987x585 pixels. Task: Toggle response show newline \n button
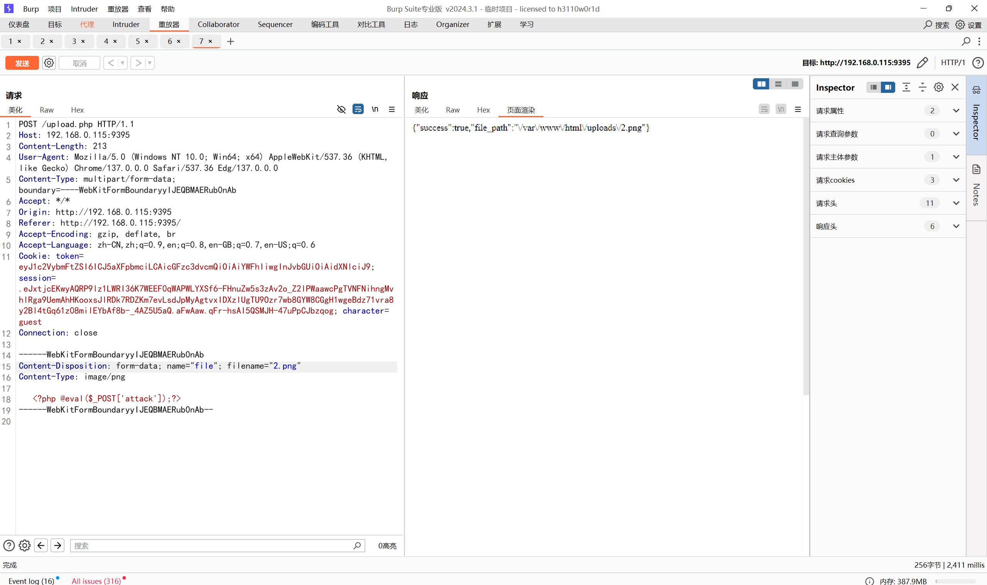click(x=781, y=109)
